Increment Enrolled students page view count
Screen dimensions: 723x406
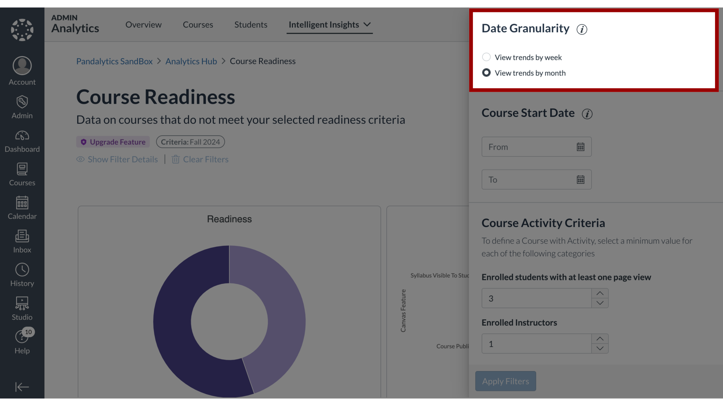coord(599,294)
